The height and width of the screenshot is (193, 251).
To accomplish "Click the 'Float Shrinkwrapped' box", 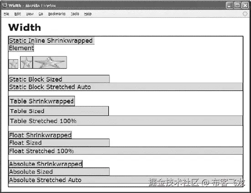I will 40,135.
